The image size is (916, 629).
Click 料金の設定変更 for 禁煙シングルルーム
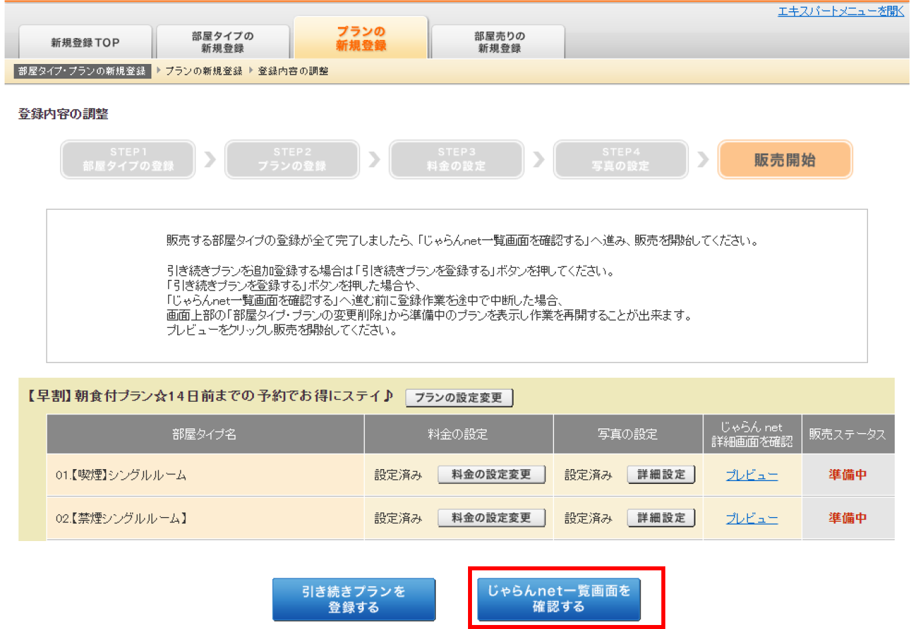coord(491,518)
